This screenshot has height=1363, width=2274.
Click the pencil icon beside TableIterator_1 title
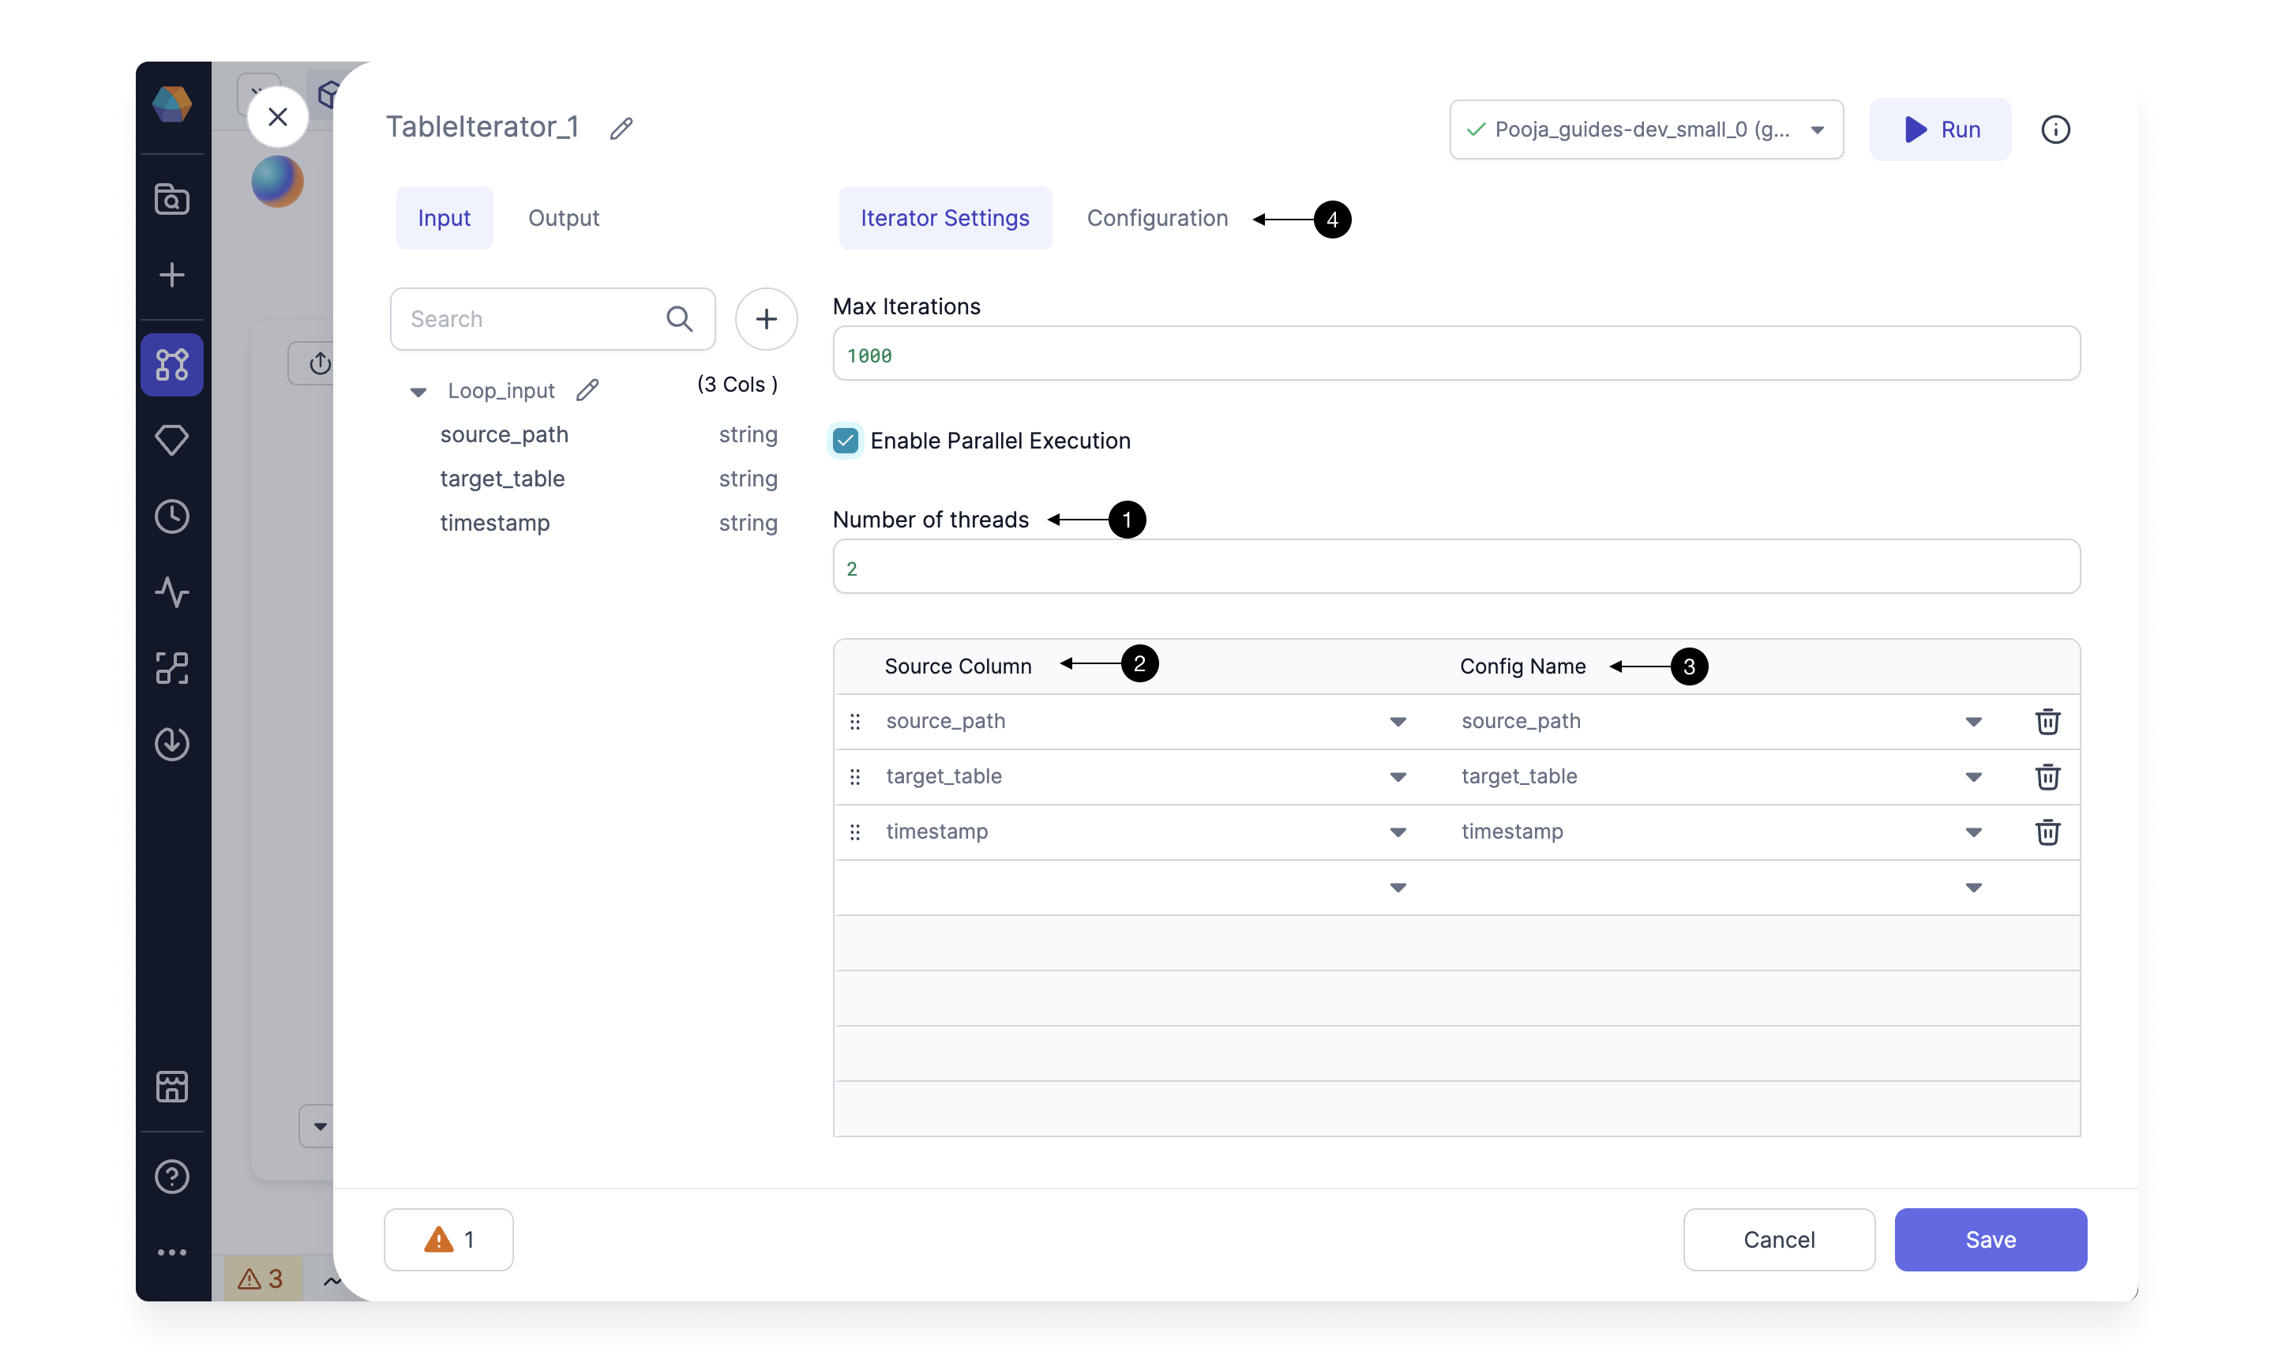coord(621,128)
